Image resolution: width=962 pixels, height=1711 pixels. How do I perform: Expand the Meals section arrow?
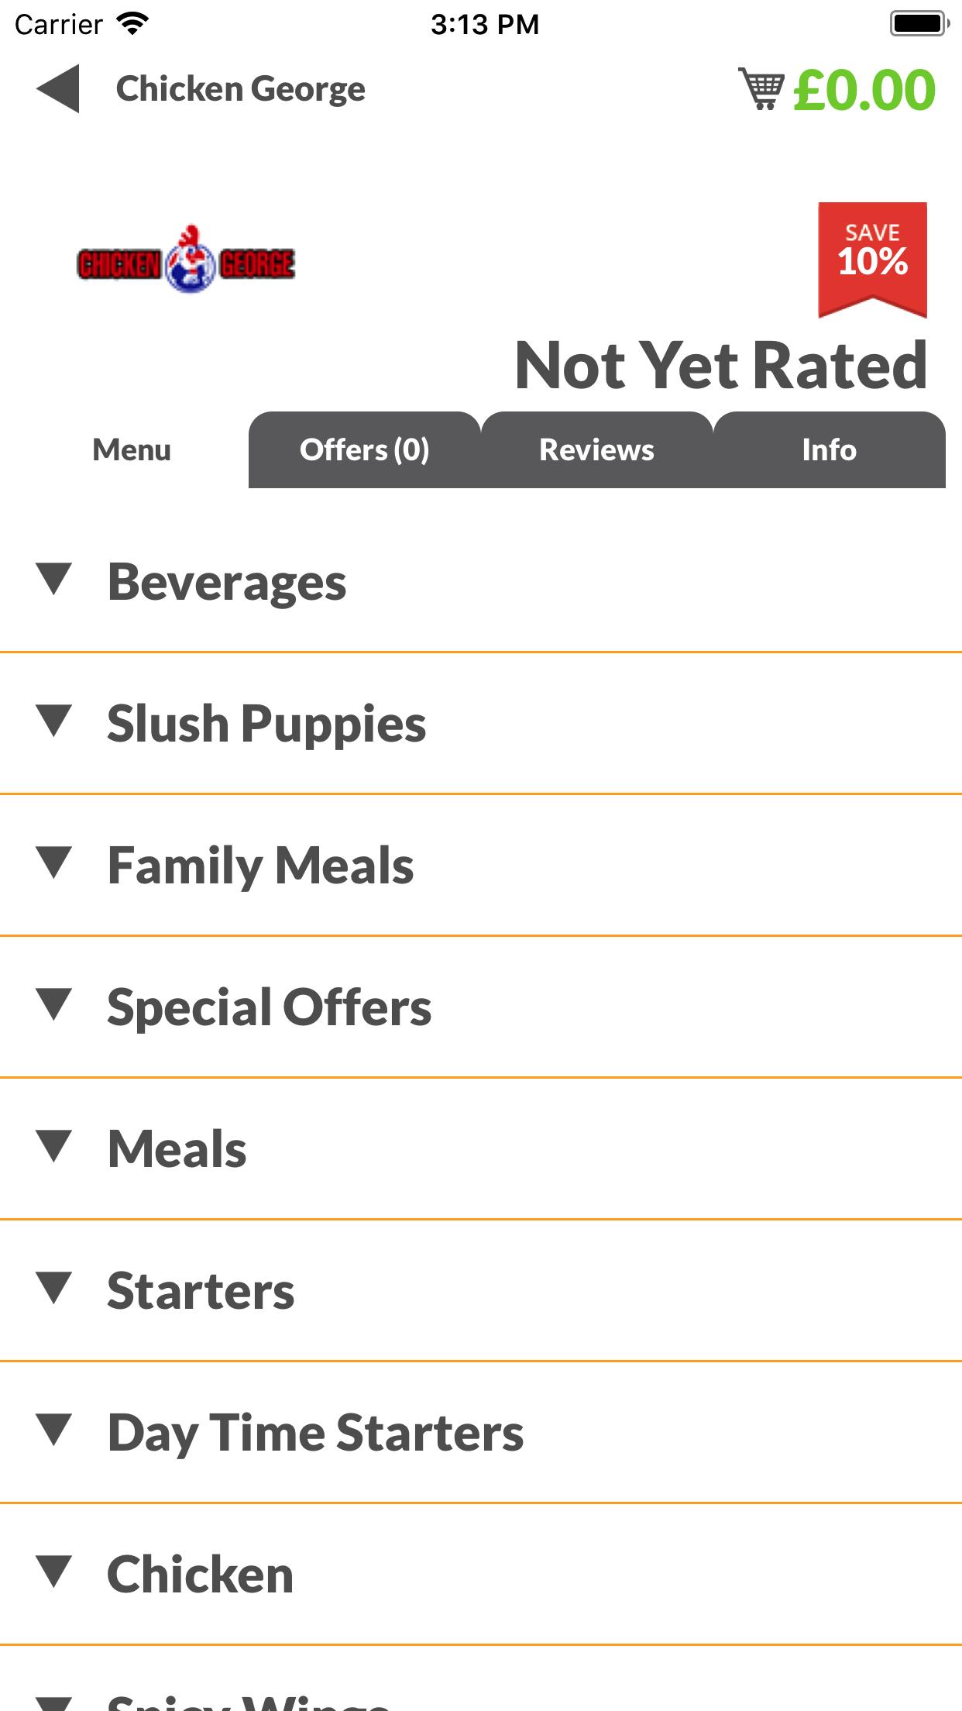point(54,1147)
